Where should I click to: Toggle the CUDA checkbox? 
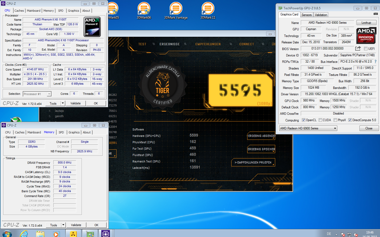(x=320, y=120)
